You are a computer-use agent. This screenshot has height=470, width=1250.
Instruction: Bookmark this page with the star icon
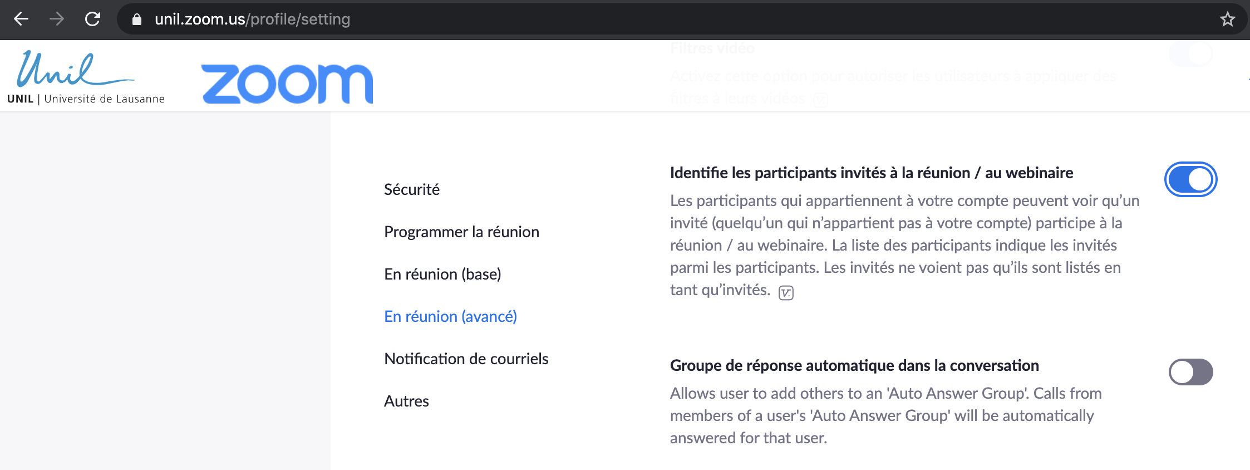1227,19
